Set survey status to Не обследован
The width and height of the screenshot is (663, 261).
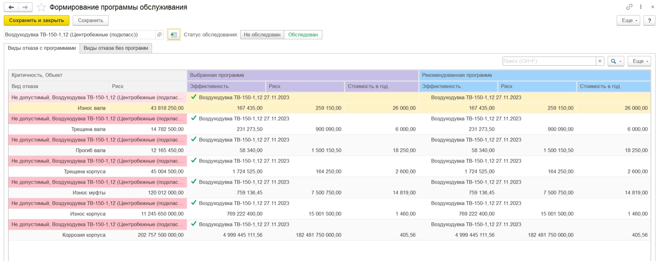(262, 35)
